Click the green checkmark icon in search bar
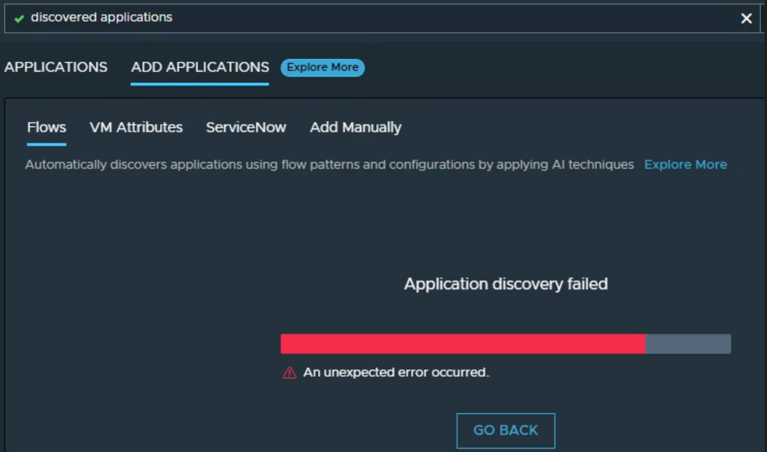Screen dimensions: 767x452 coord(19,18)
